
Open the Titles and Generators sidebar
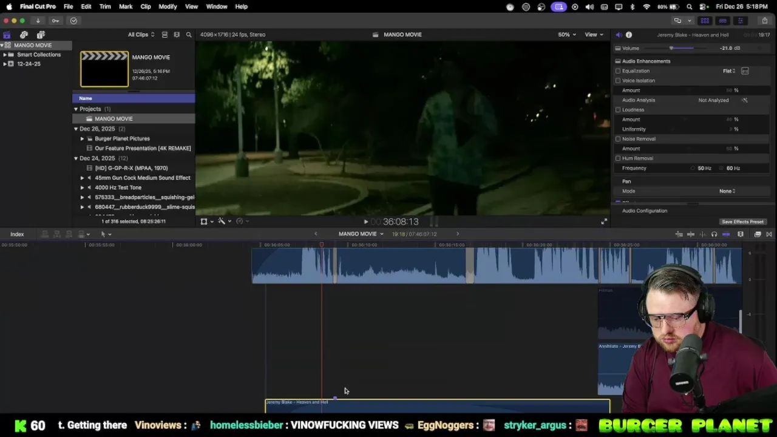tap(41, 35)
